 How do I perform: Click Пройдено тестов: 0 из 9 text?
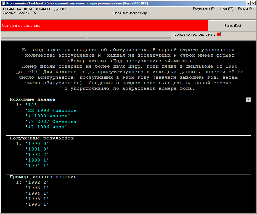pos(194,34)
